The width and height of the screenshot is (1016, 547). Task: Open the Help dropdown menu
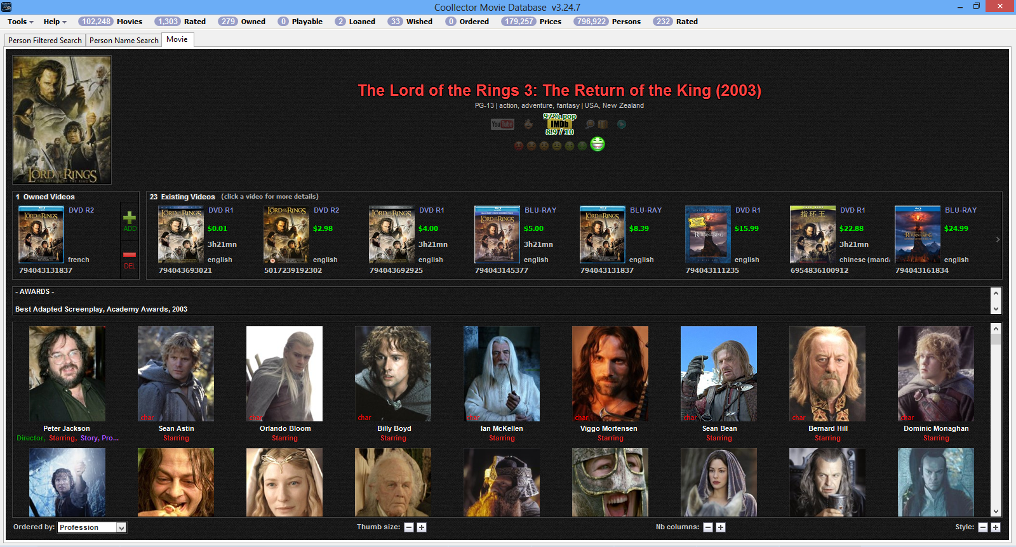tap(55, 22)
